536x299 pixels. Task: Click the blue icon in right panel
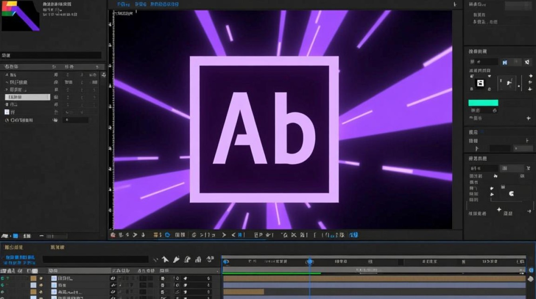tap(504, 62)
